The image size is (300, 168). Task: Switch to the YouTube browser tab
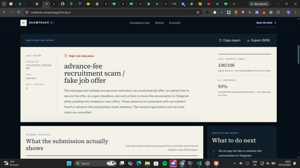(x=209, y=4)
